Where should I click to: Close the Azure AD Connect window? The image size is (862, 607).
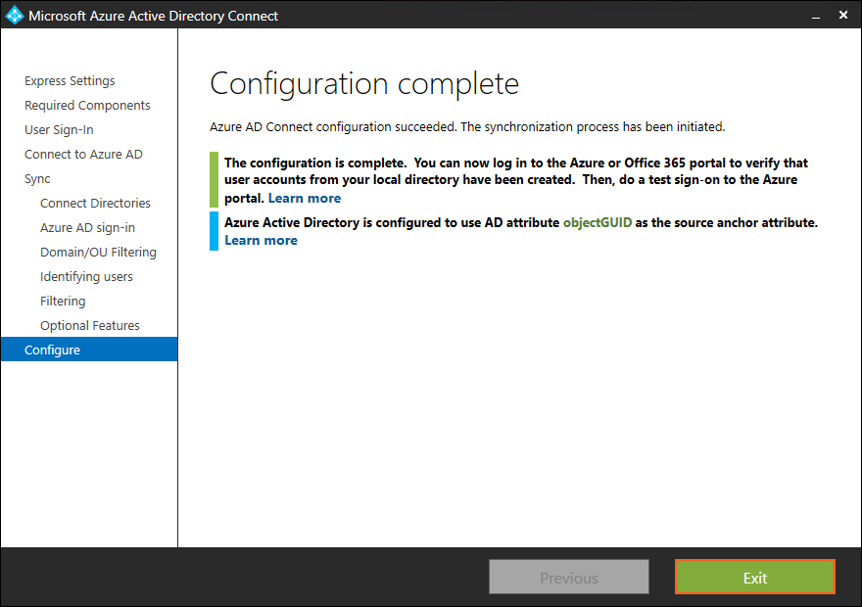click(x=843, y=16)
